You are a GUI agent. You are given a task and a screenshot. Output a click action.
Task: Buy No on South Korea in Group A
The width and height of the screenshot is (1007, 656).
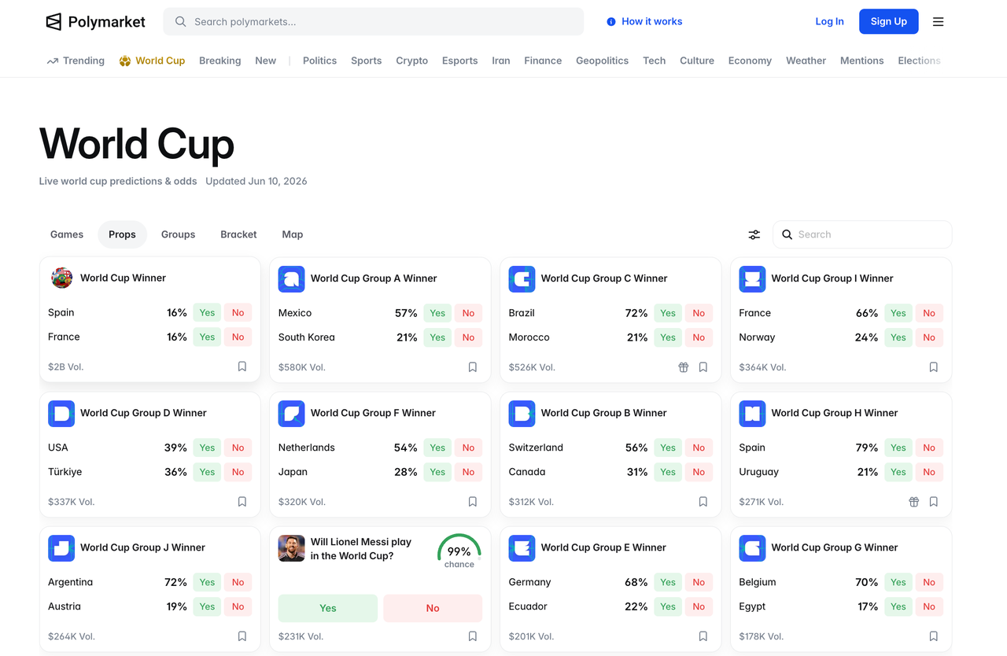point(468,337)
